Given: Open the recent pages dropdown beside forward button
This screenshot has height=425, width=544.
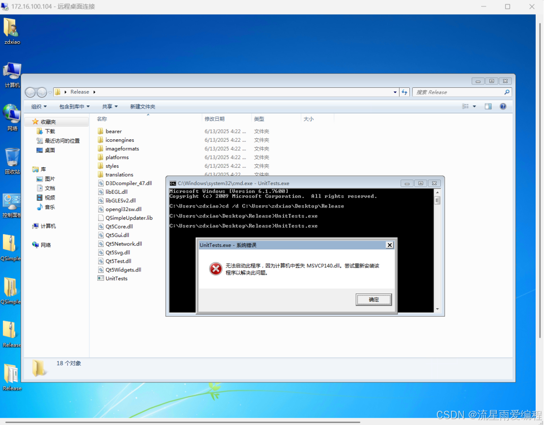Looking at the screenshot, I should [x=50, y=92].
